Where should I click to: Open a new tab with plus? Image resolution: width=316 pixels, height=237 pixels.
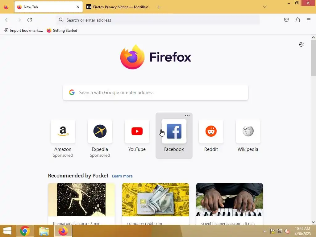coord(159,7)
